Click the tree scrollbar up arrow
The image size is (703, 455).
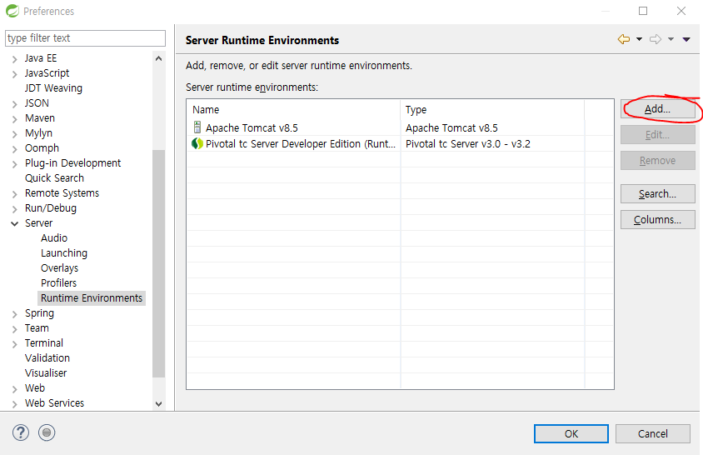pyautogui.click(x=159, y=58)
